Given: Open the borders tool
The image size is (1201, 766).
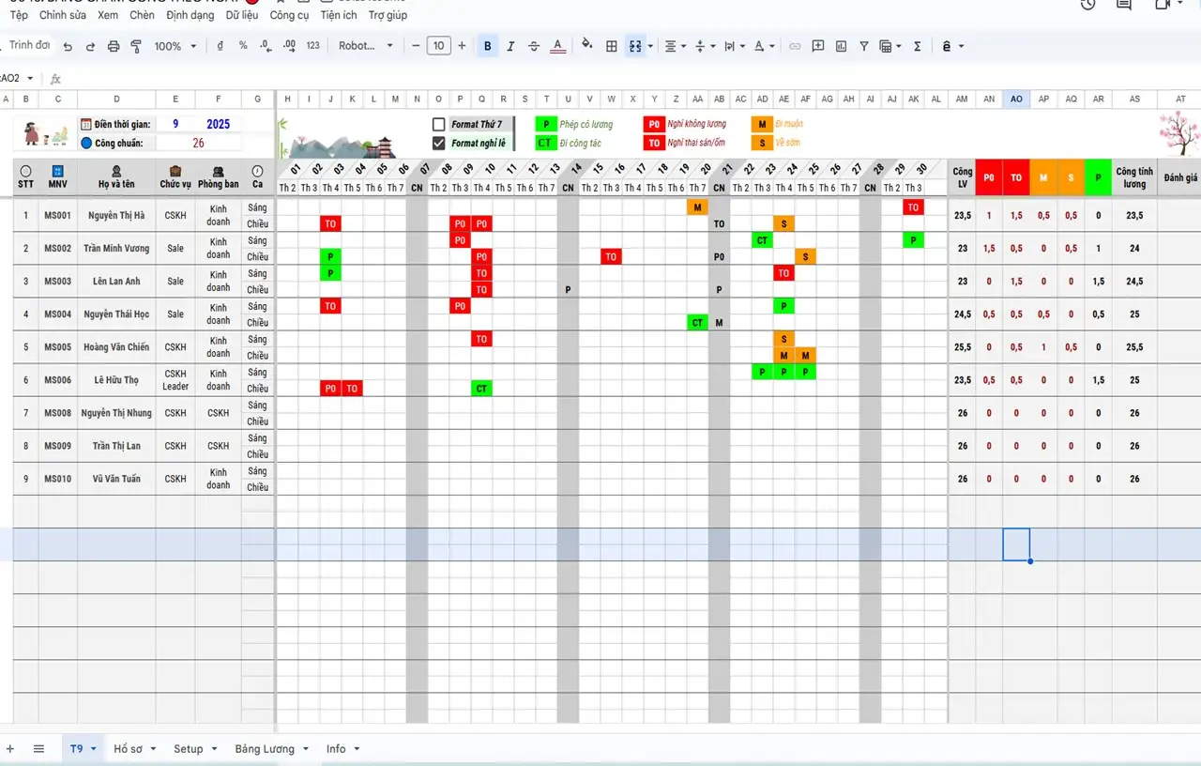Looking at the screenshot, I should click(612, 46).
